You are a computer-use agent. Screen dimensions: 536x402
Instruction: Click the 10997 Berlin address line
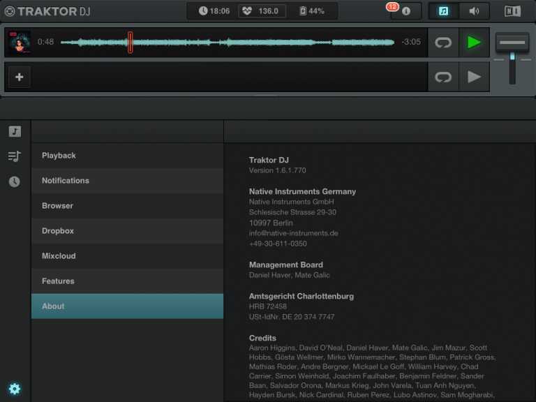click(x=271, y=223)
